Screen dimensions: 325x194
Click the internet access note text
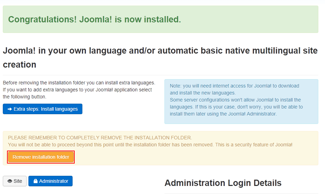tap(236, 100)
